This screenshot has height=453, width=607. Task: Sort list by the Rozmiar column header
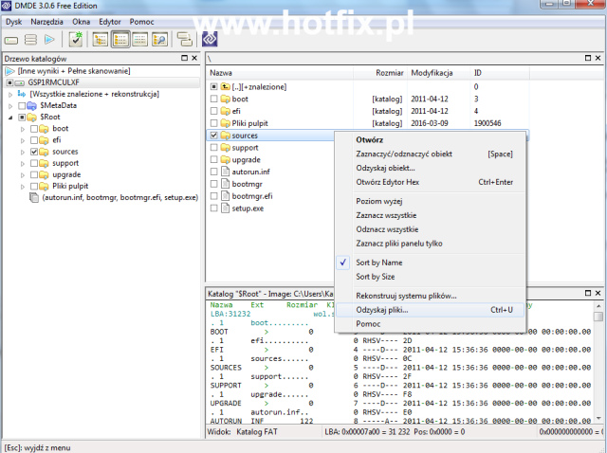pyautogui.click(x=389, y=73)
